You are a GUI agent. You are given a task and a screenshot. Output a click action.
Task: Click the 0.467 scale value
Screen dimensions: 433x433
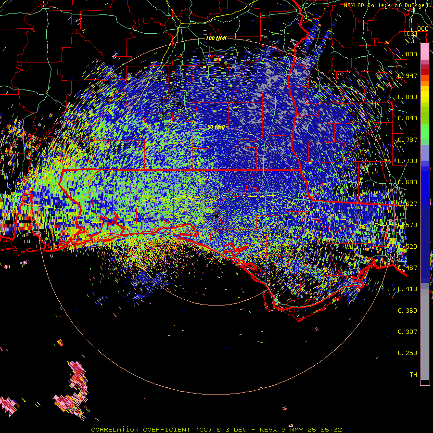[x=408, y=268]
